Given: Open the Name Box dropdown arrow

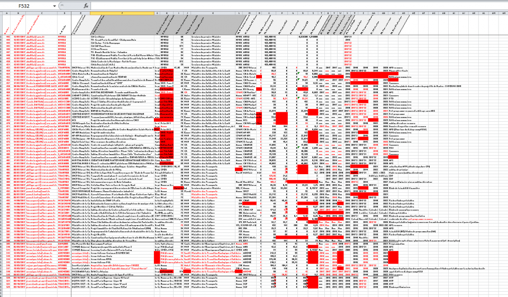Looking at the screenshot, I should (54, 6).
